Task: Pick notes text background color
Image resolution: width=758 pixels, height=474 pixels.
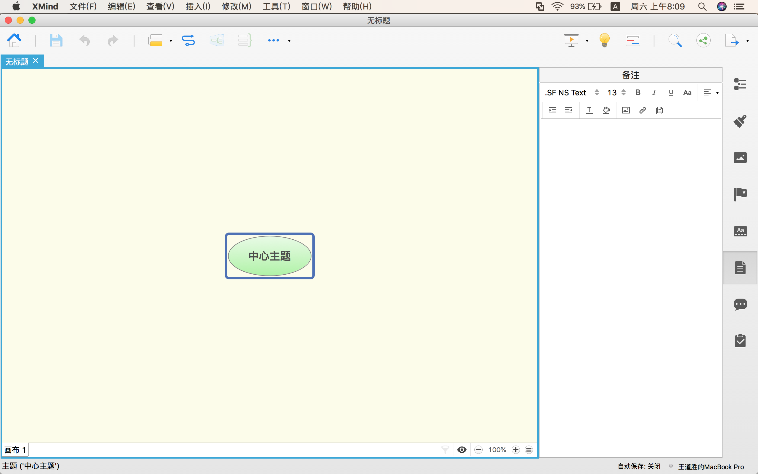Action: [x=606, y=110]
